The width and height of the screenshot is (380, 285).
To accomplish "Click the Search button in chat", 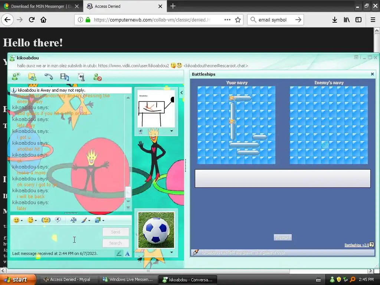I will [x=116, y=243].
